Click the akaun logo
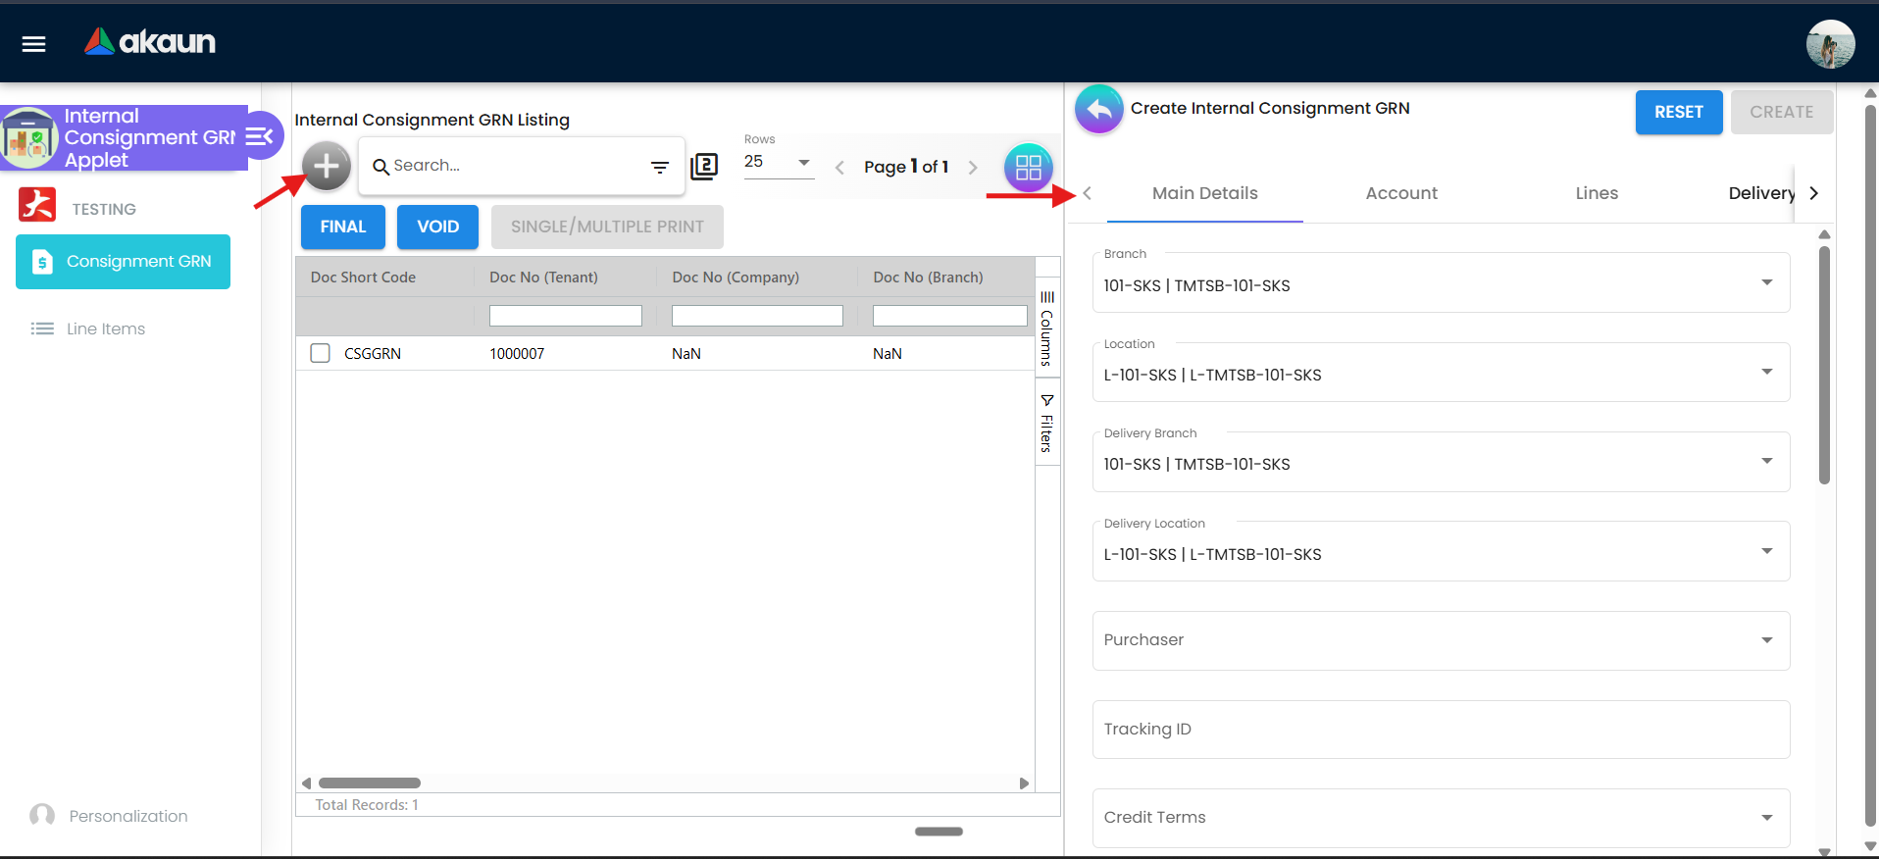Viewport: 1879px width, 859px height. 150,41
